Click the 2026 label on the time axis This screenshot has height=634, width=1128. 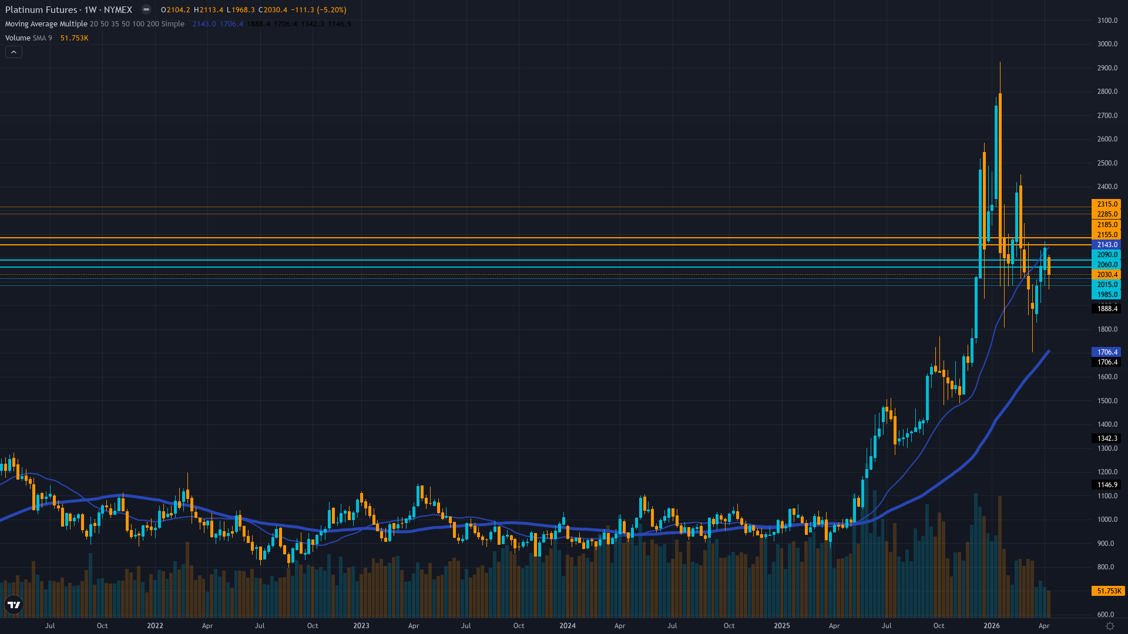click(x=992, y=626)
